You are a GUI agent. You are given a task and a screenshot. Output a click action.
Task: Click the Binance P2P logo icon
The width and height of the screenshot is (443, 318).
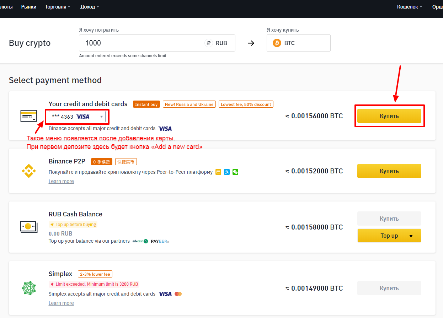coord(29,171)
